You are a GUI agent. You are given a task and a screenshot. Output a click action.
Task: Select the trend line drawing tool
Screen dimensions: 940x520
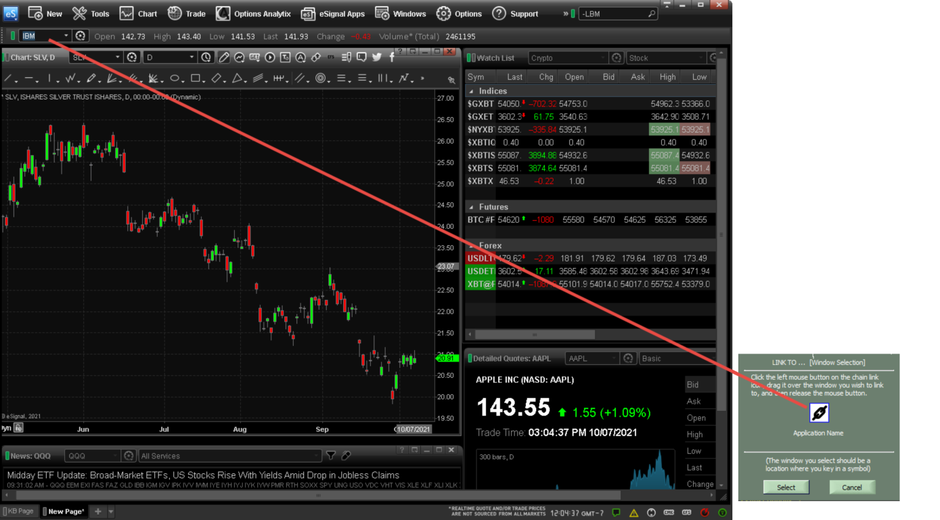(8, 78)
